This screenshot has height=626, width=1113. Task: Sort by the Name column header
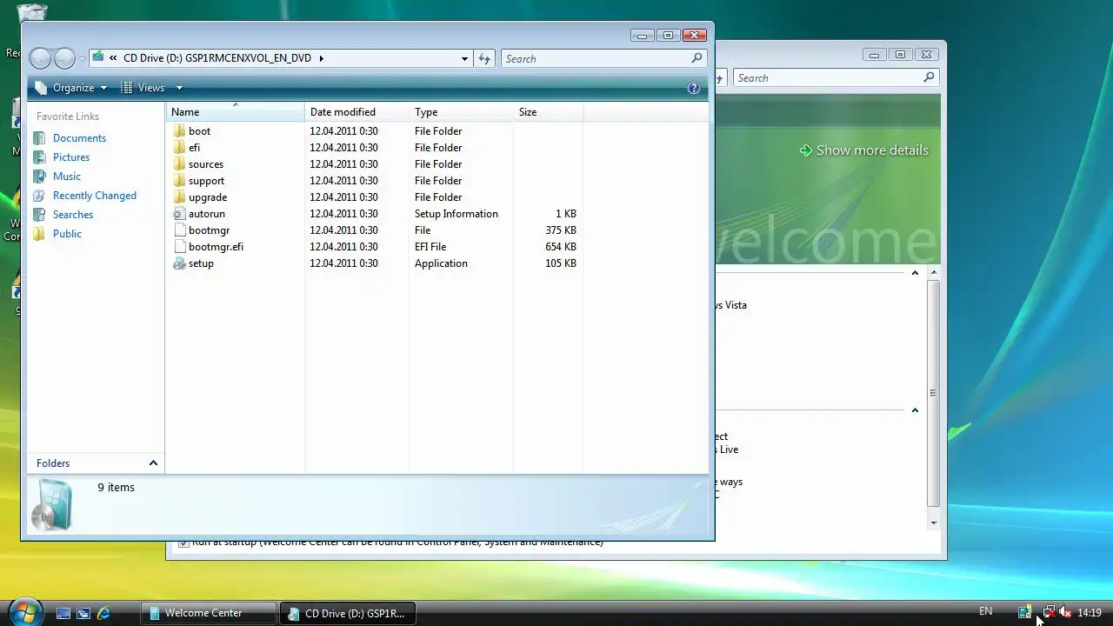click(x=235, y=112)
